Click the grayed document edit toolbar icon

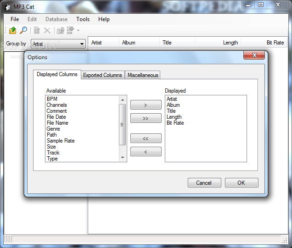[x=37, y=30]
